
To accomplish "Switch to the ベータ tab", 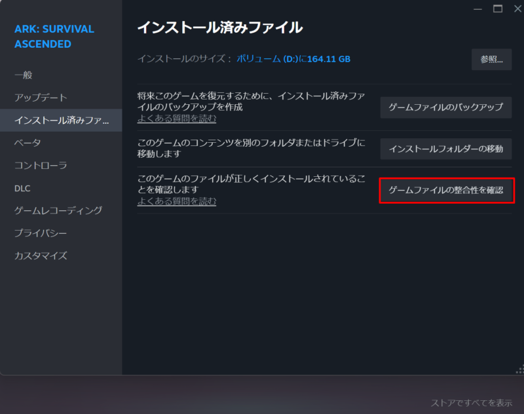I will 26,143.
